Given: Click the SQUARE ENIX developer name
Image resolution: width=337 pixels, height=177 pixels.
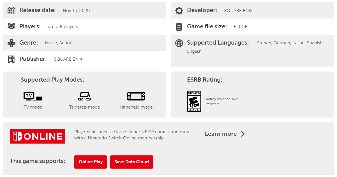Looking at the screenshot, I should [x=238, y=11].
